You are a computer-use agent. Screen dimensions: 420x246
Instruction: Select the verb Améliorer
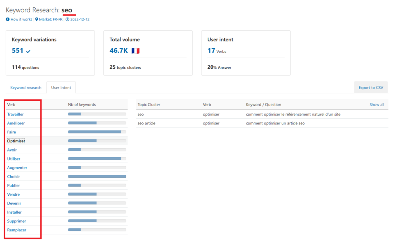click(16, 123)
